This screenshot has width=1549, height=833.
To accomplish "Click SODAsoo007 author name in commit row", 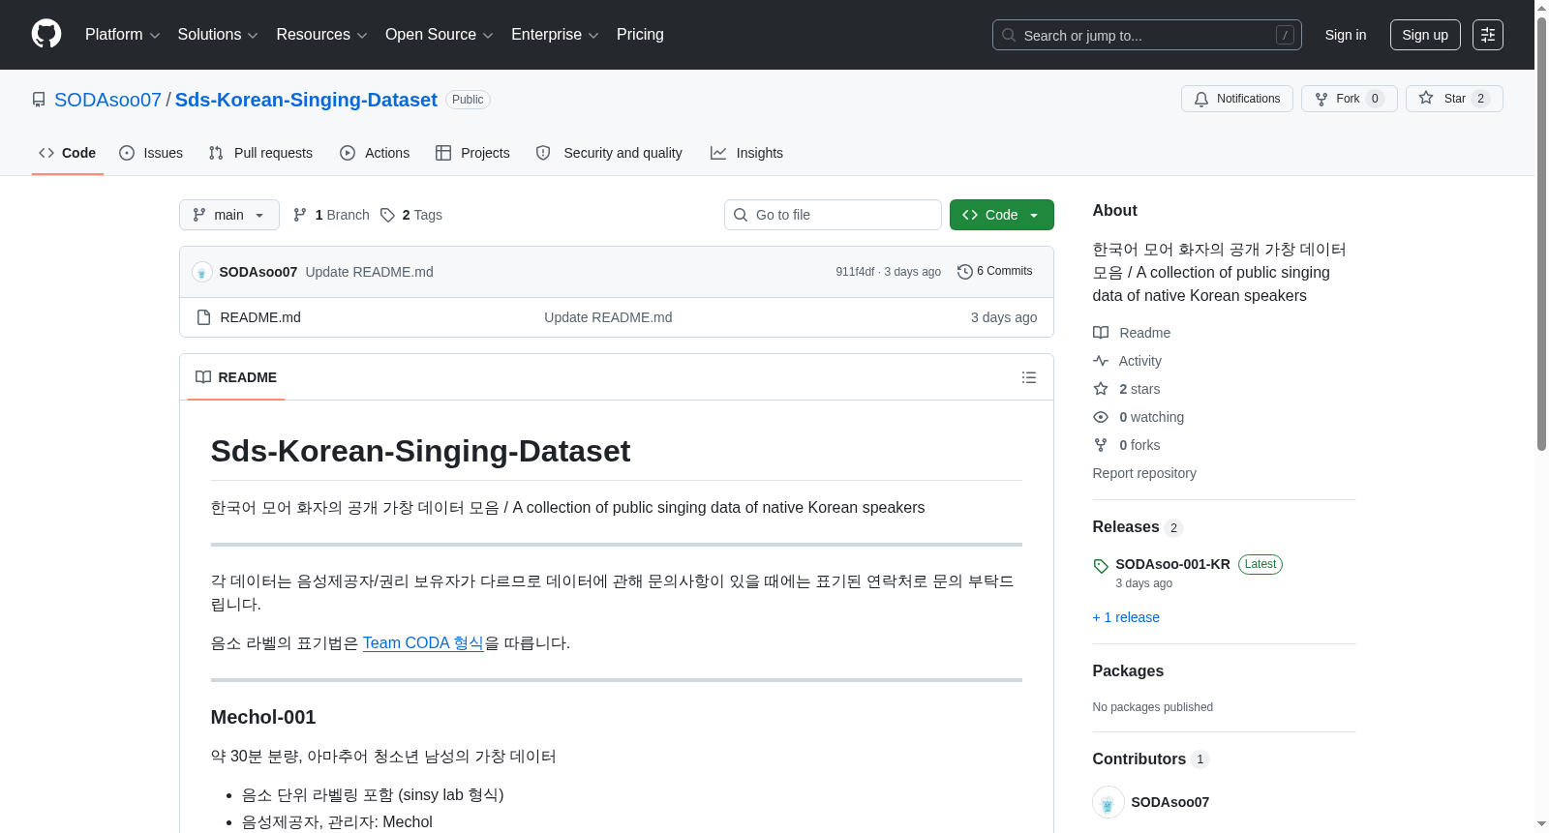I will pyautogui.click(x=258, y=272).
